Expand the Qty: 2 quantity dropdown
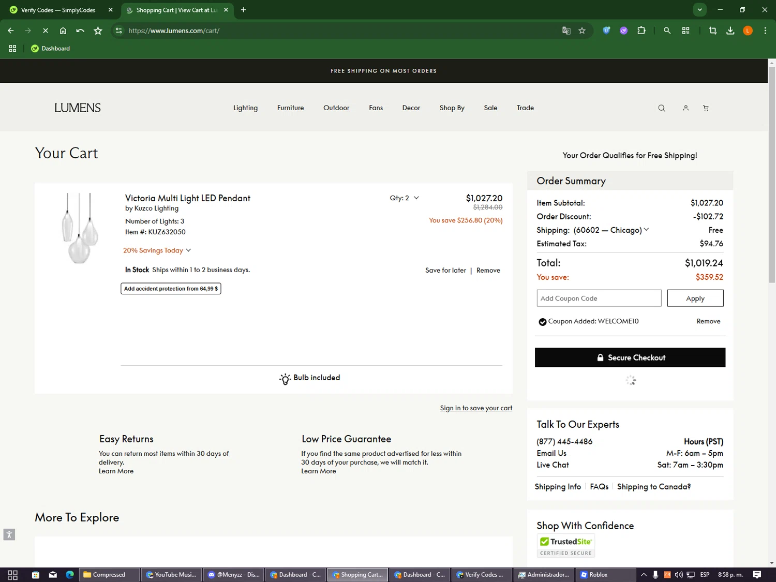 405,198
